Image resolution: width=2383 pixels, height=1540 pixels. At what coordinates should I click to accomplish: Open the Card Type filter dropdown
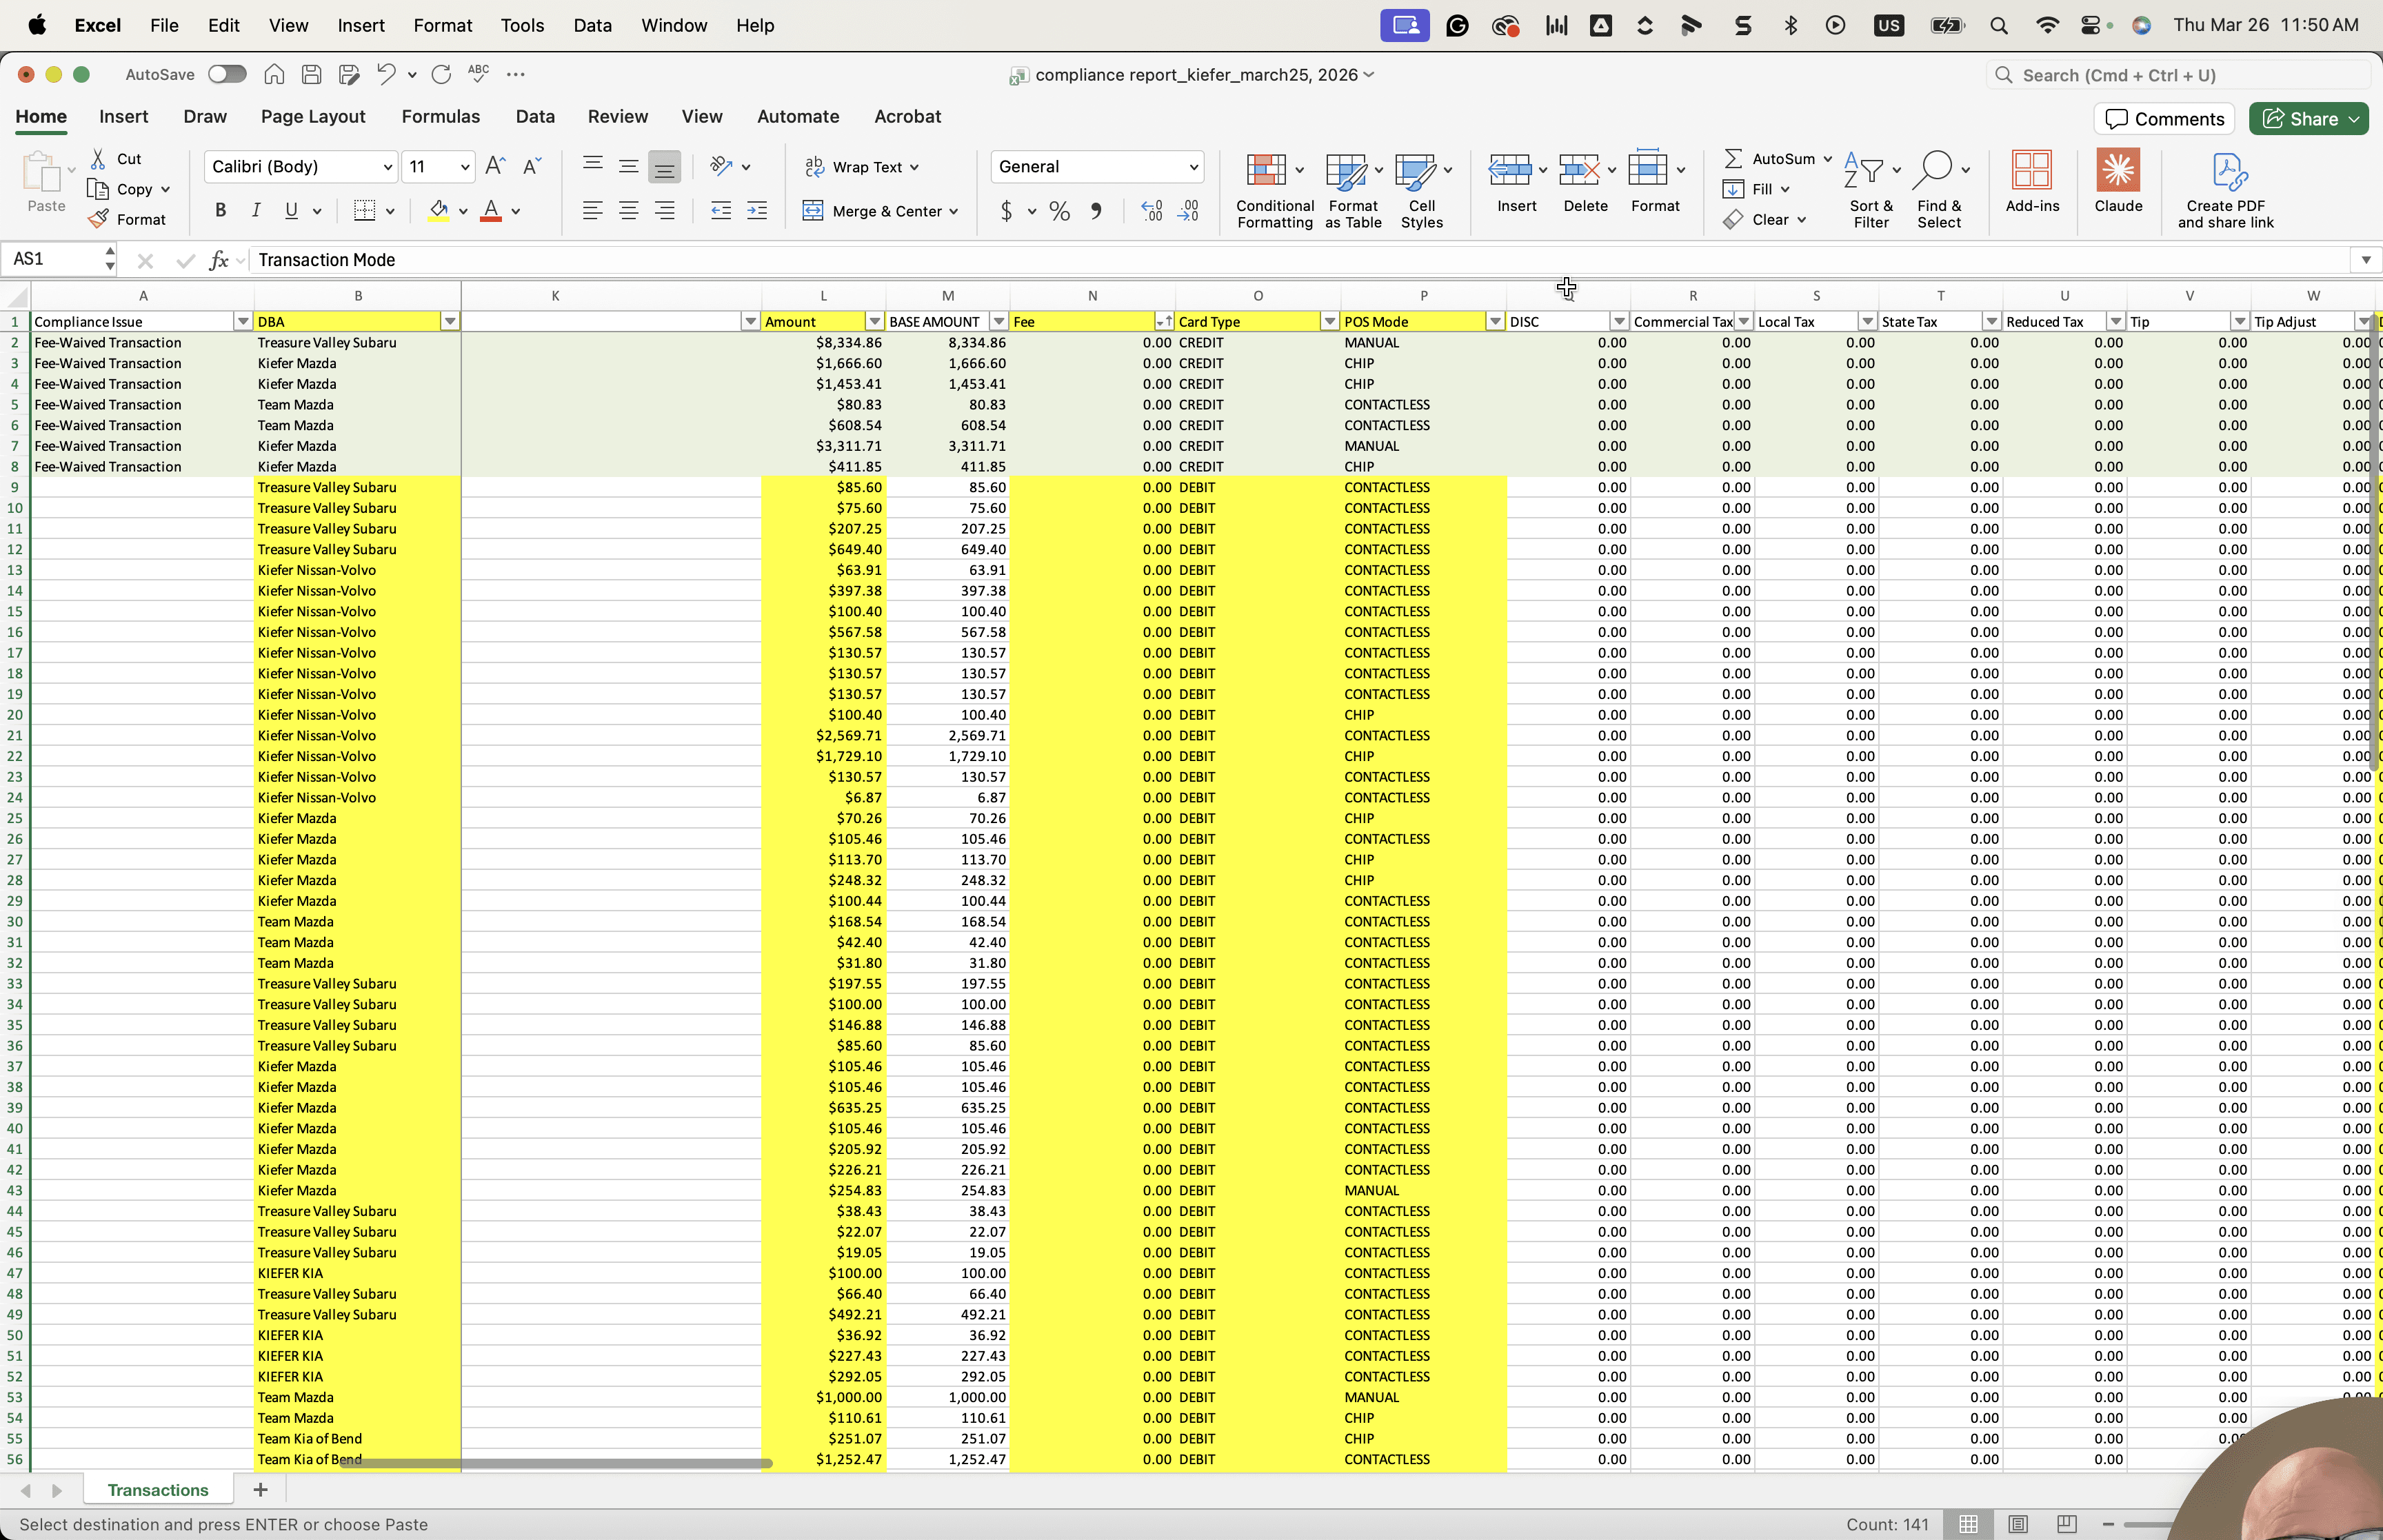[x=1329, y=321]
